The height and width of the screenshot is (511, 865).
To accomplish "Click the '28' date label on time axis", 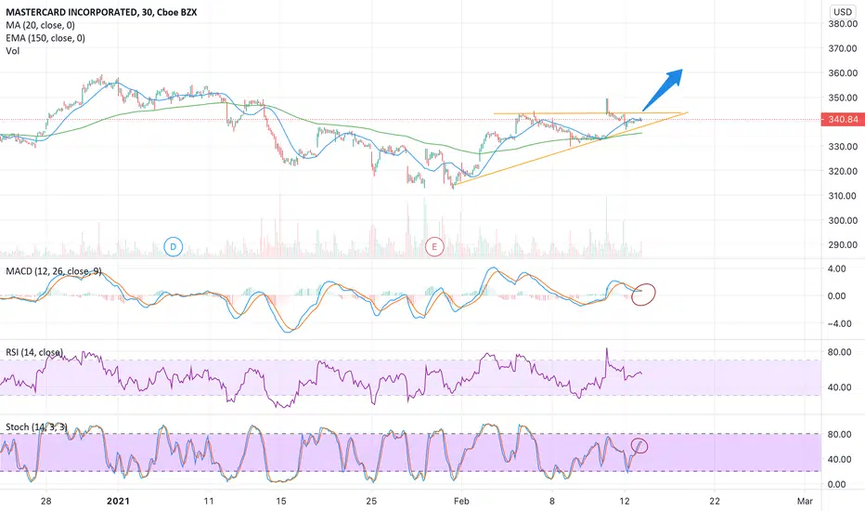I will (x=45, y=501).
